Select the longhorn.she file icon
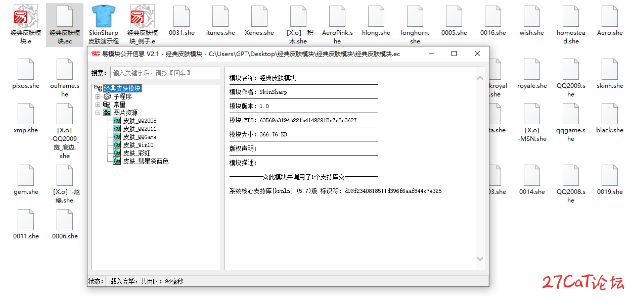Image resolution: width=632 pixels, height=303 pixels. 415,17
